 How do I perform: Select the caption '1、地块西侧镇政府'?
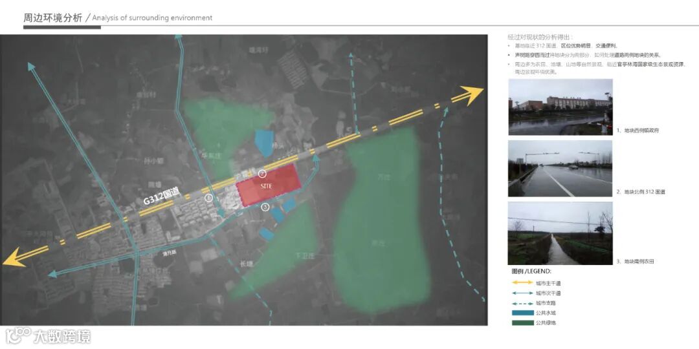638,131
